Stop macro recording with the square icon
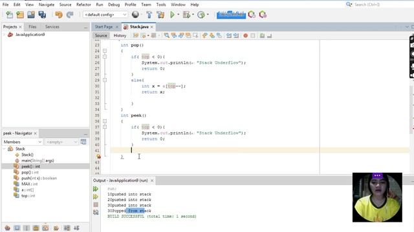 point(253,35)
